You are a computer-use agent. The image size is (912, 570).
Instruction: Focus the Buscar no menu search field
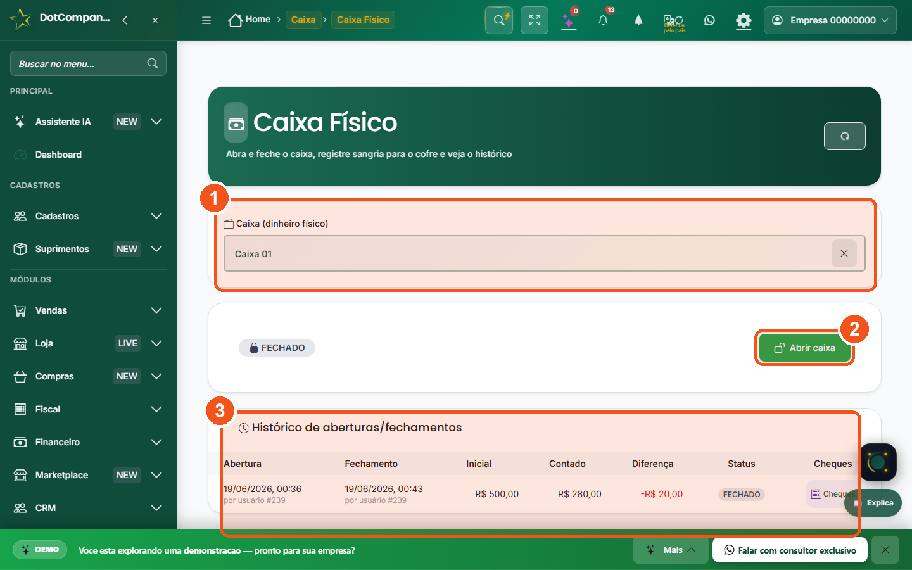click(x=88, y=63)
